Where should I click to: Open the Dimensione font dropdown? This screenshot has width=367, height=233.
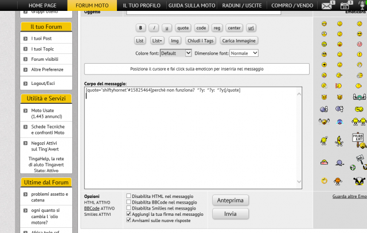click(x=244, y=53)
